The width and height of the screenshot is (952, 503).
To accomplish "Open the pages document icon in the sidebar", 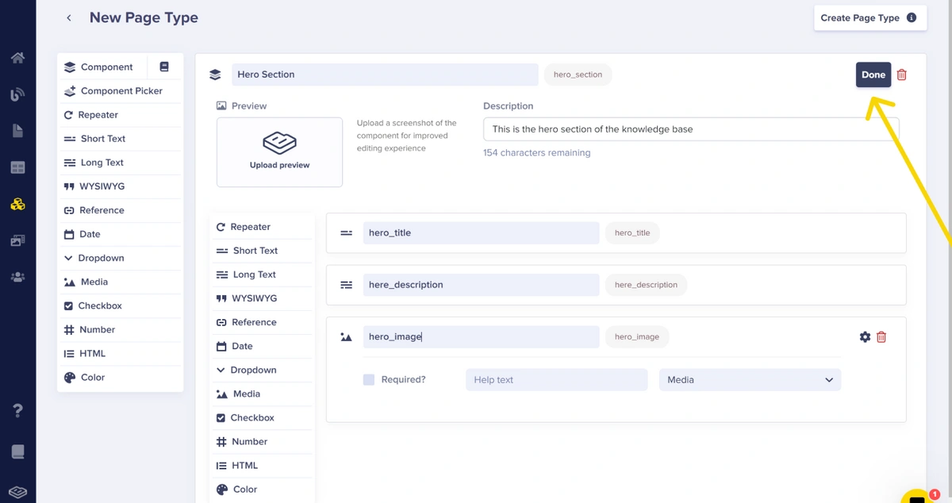I will 17,131.
